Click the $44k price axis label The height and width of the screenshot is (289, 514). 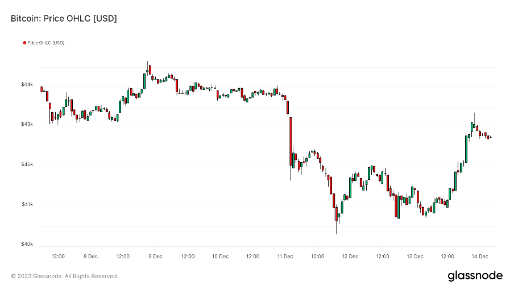click(x=27, y=84)
